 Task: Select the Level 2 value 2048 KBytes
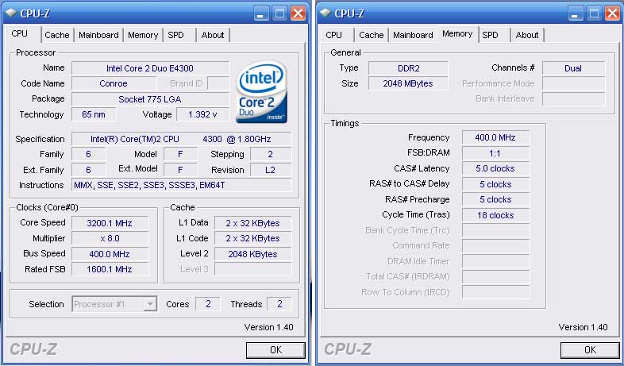[x=252, y=254]
